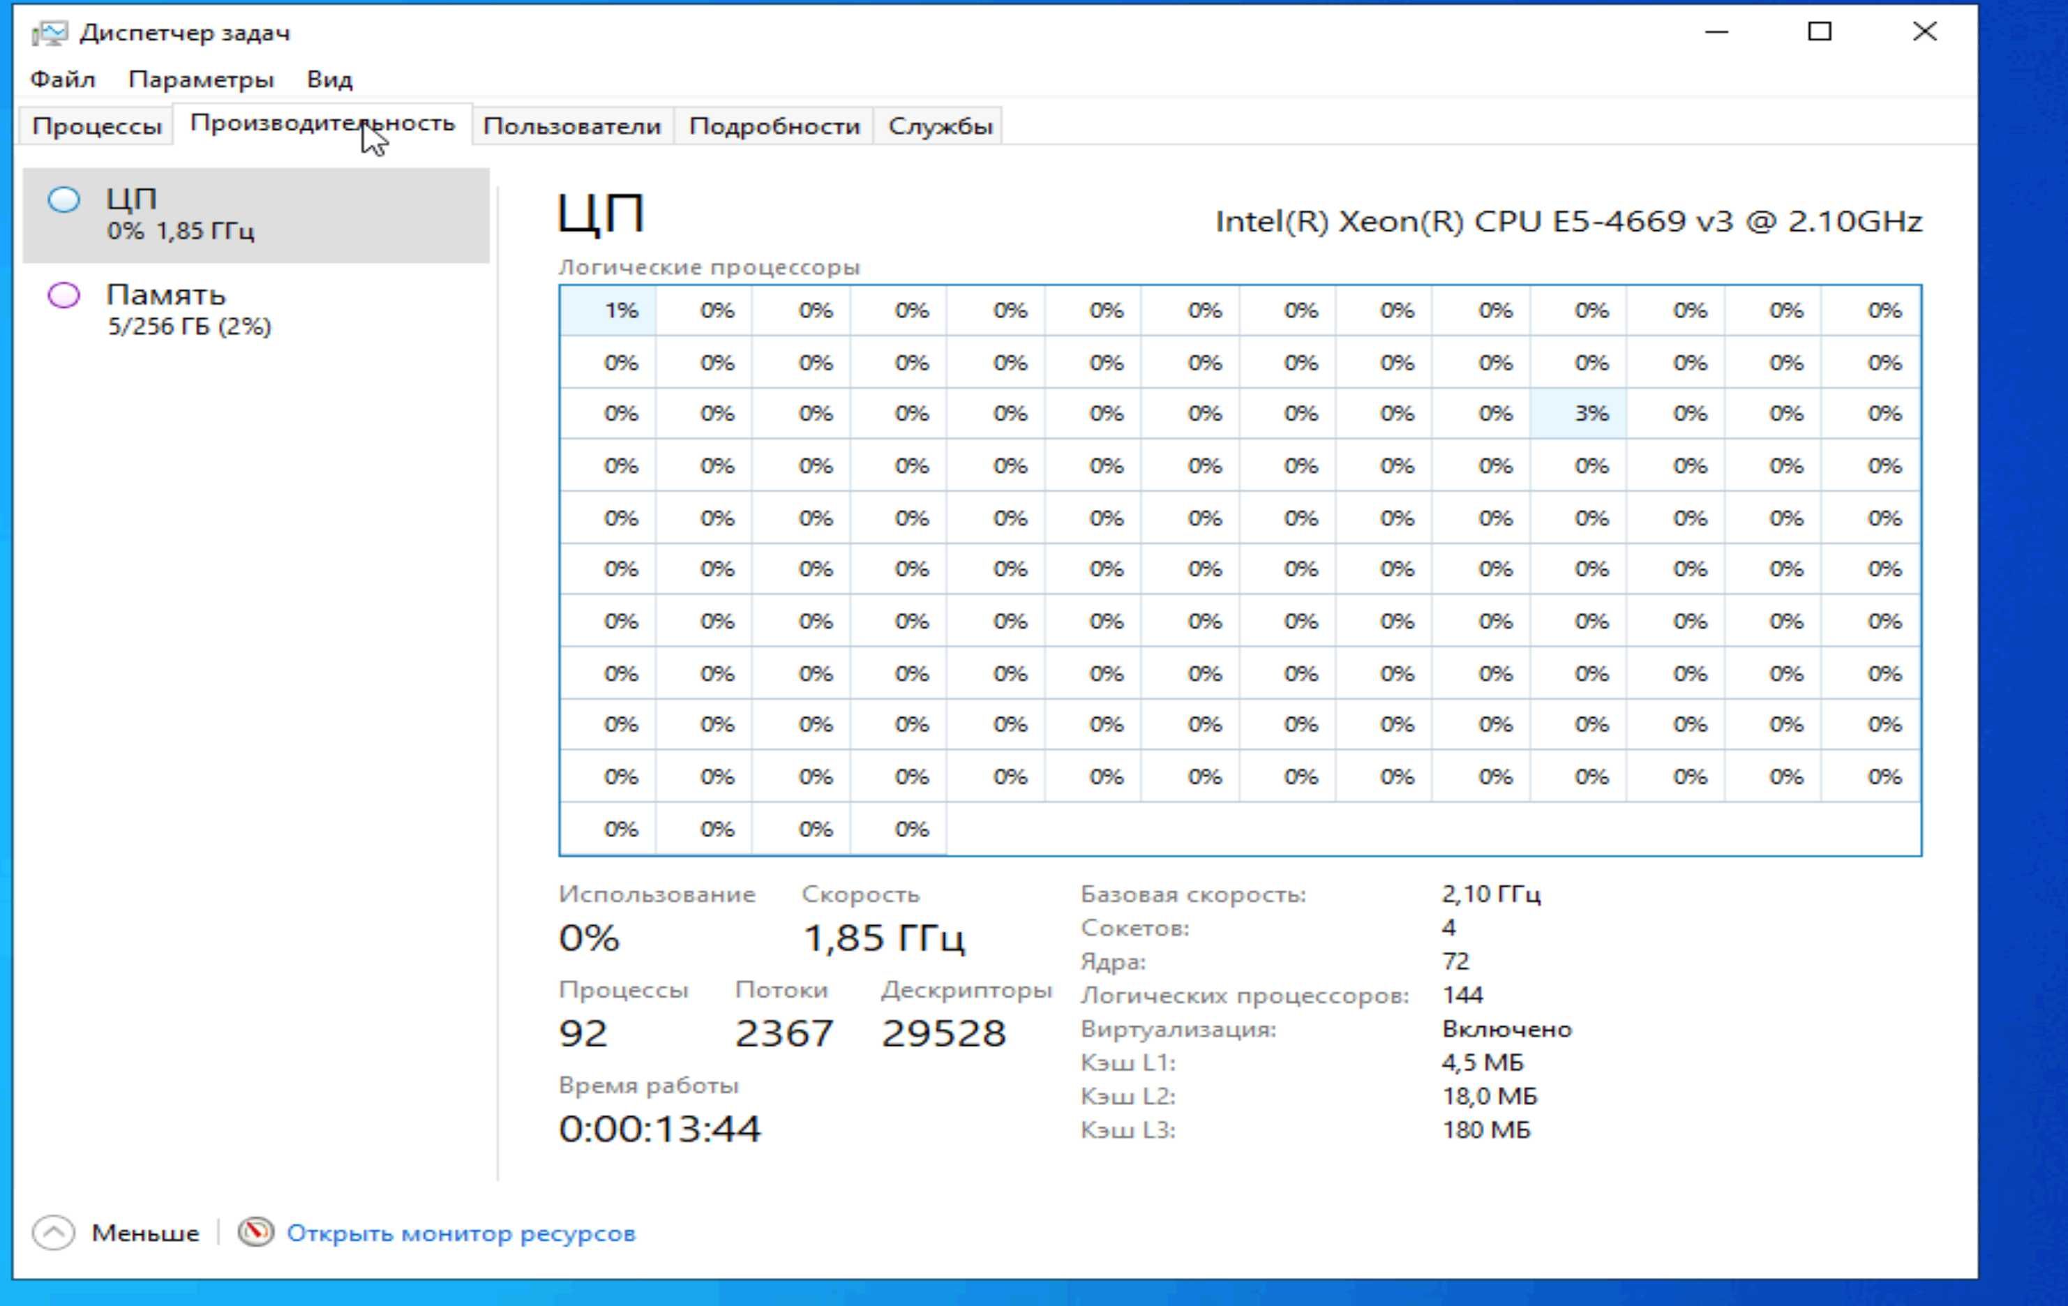Switch to the Пользователи tab
The height and width of the screenshot is (1306, 2068).
point(572,126)
